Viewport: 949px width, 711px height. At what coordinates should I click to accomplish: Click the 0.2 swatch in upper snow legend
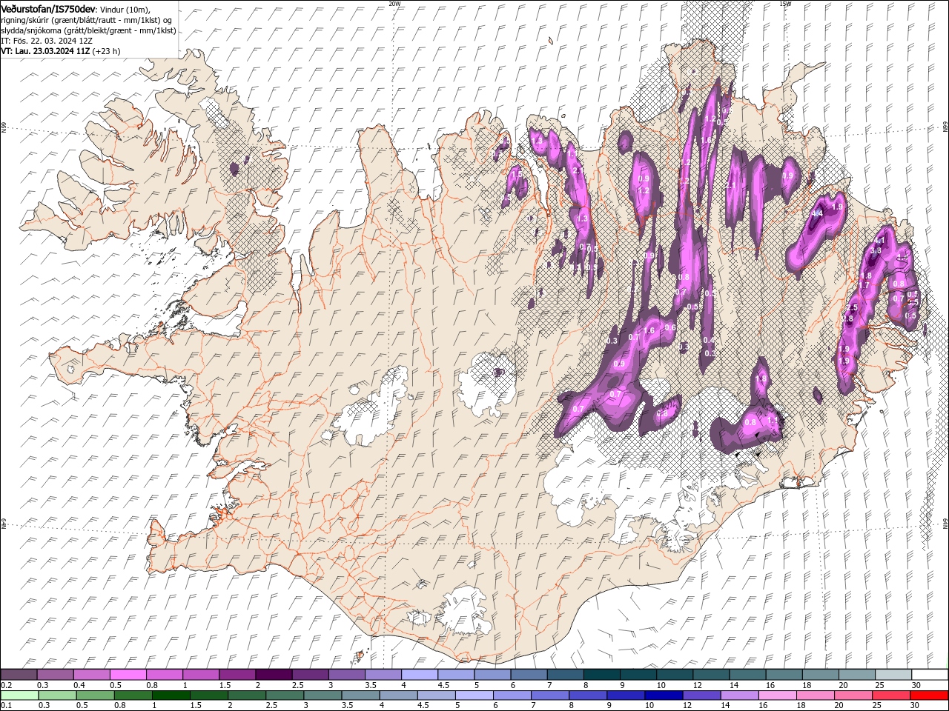[x=19, y=674]
